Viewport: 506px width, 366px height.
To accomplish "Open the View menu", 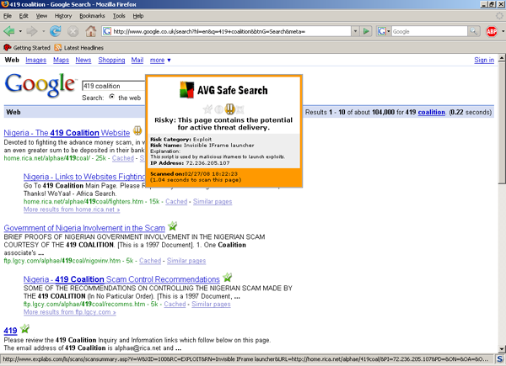I will [x=41, y=16].
